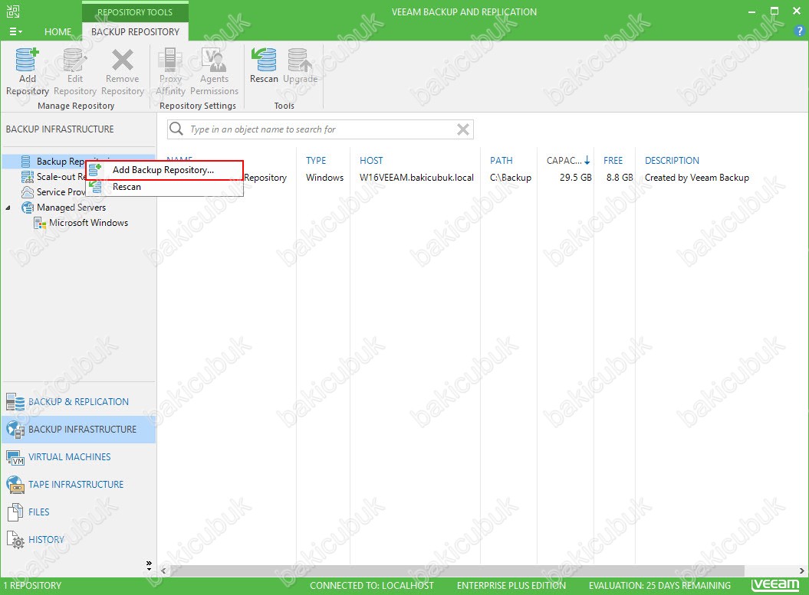Open TAPE INFRASTRUCTURE view
Image resolution: width=809 pixels, height=595 pixels.
[x=78, y=484]
